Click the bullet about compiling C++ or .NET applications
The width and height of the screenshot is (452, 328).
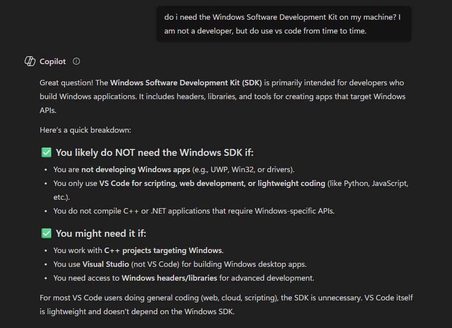point(194,211)
